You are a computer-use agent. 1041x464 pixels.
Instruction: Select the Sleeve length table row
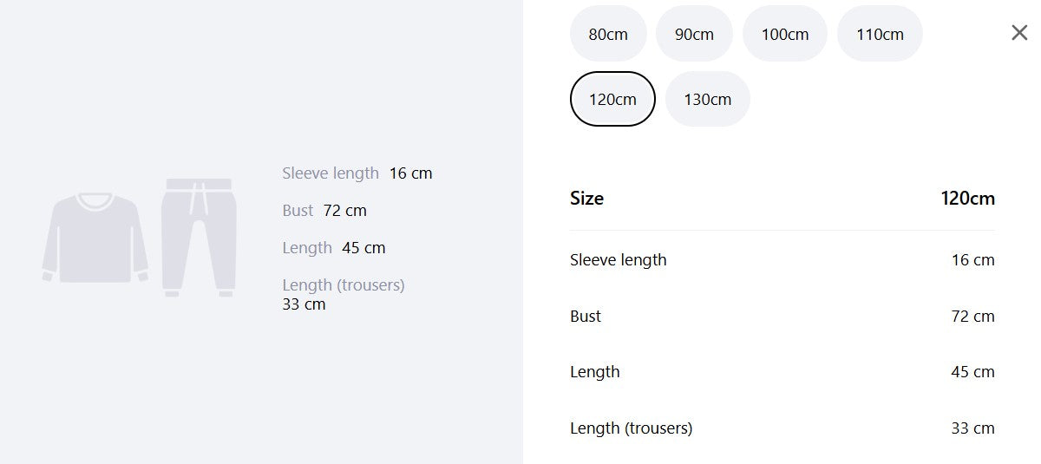coord(782,259)
